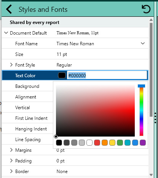Click the hue slider strip
This screenshot has height=178, width=158.
[x=141, y=111]
